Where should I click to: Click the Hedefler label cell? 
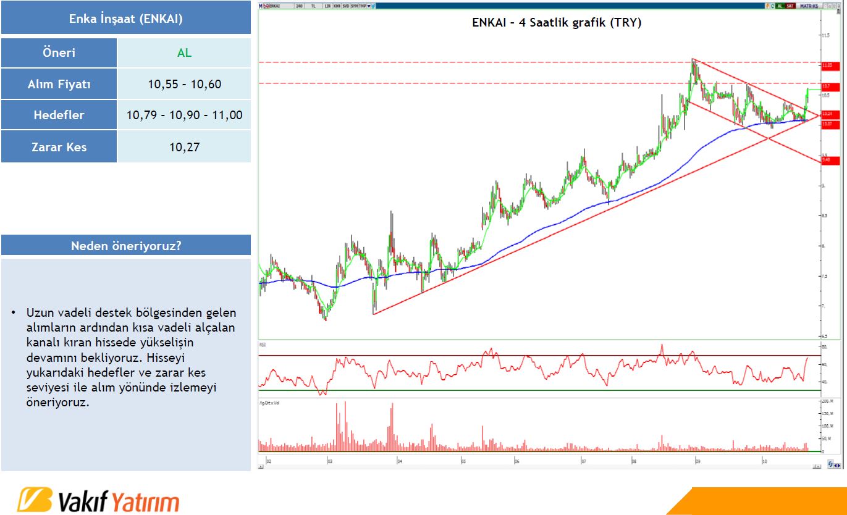point(59,115)
